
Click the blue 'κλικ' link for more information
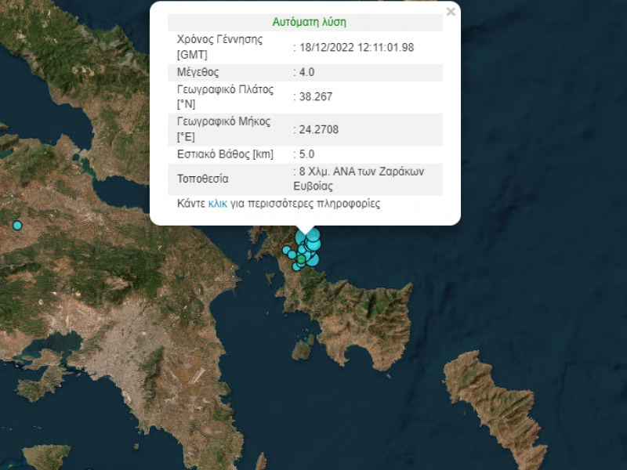217,204
